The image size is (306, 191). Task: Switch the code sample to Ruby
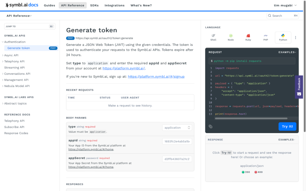[x=248, y=37]
